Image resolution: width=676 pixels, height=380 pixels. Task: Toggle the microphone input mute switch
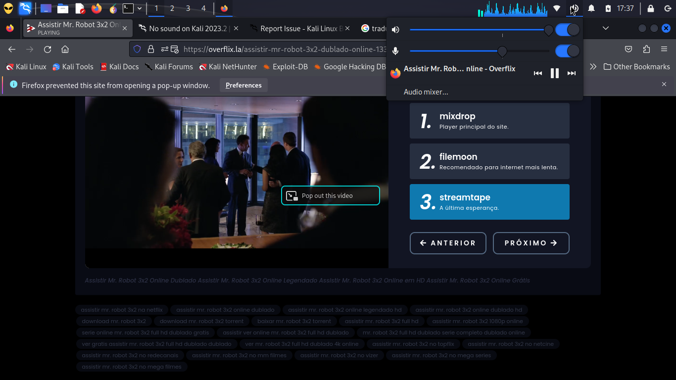567,51
